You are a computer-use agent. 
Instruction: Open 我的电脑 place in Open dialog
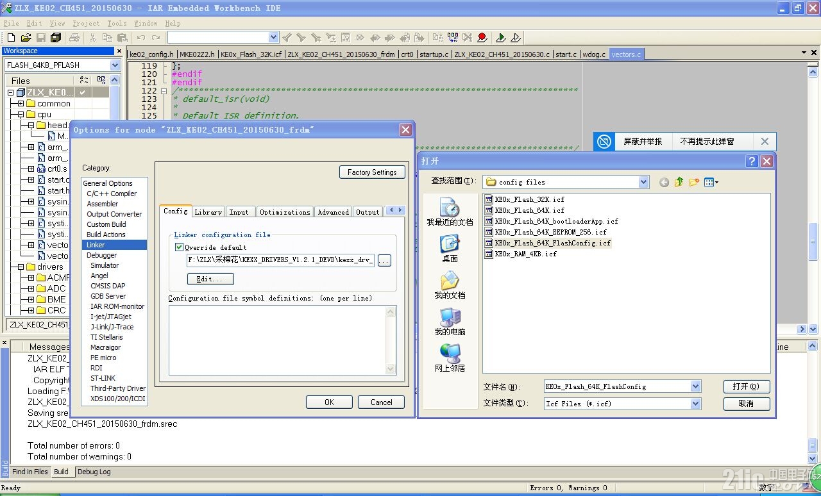pos(450,322)
